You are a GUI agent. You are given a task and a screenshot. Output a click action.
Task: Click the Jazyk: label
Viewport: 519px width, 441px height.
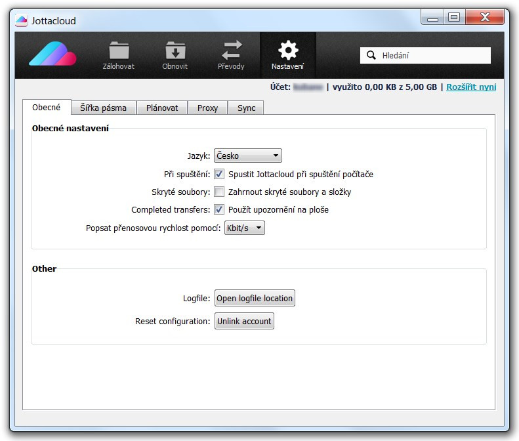[199, 156]
